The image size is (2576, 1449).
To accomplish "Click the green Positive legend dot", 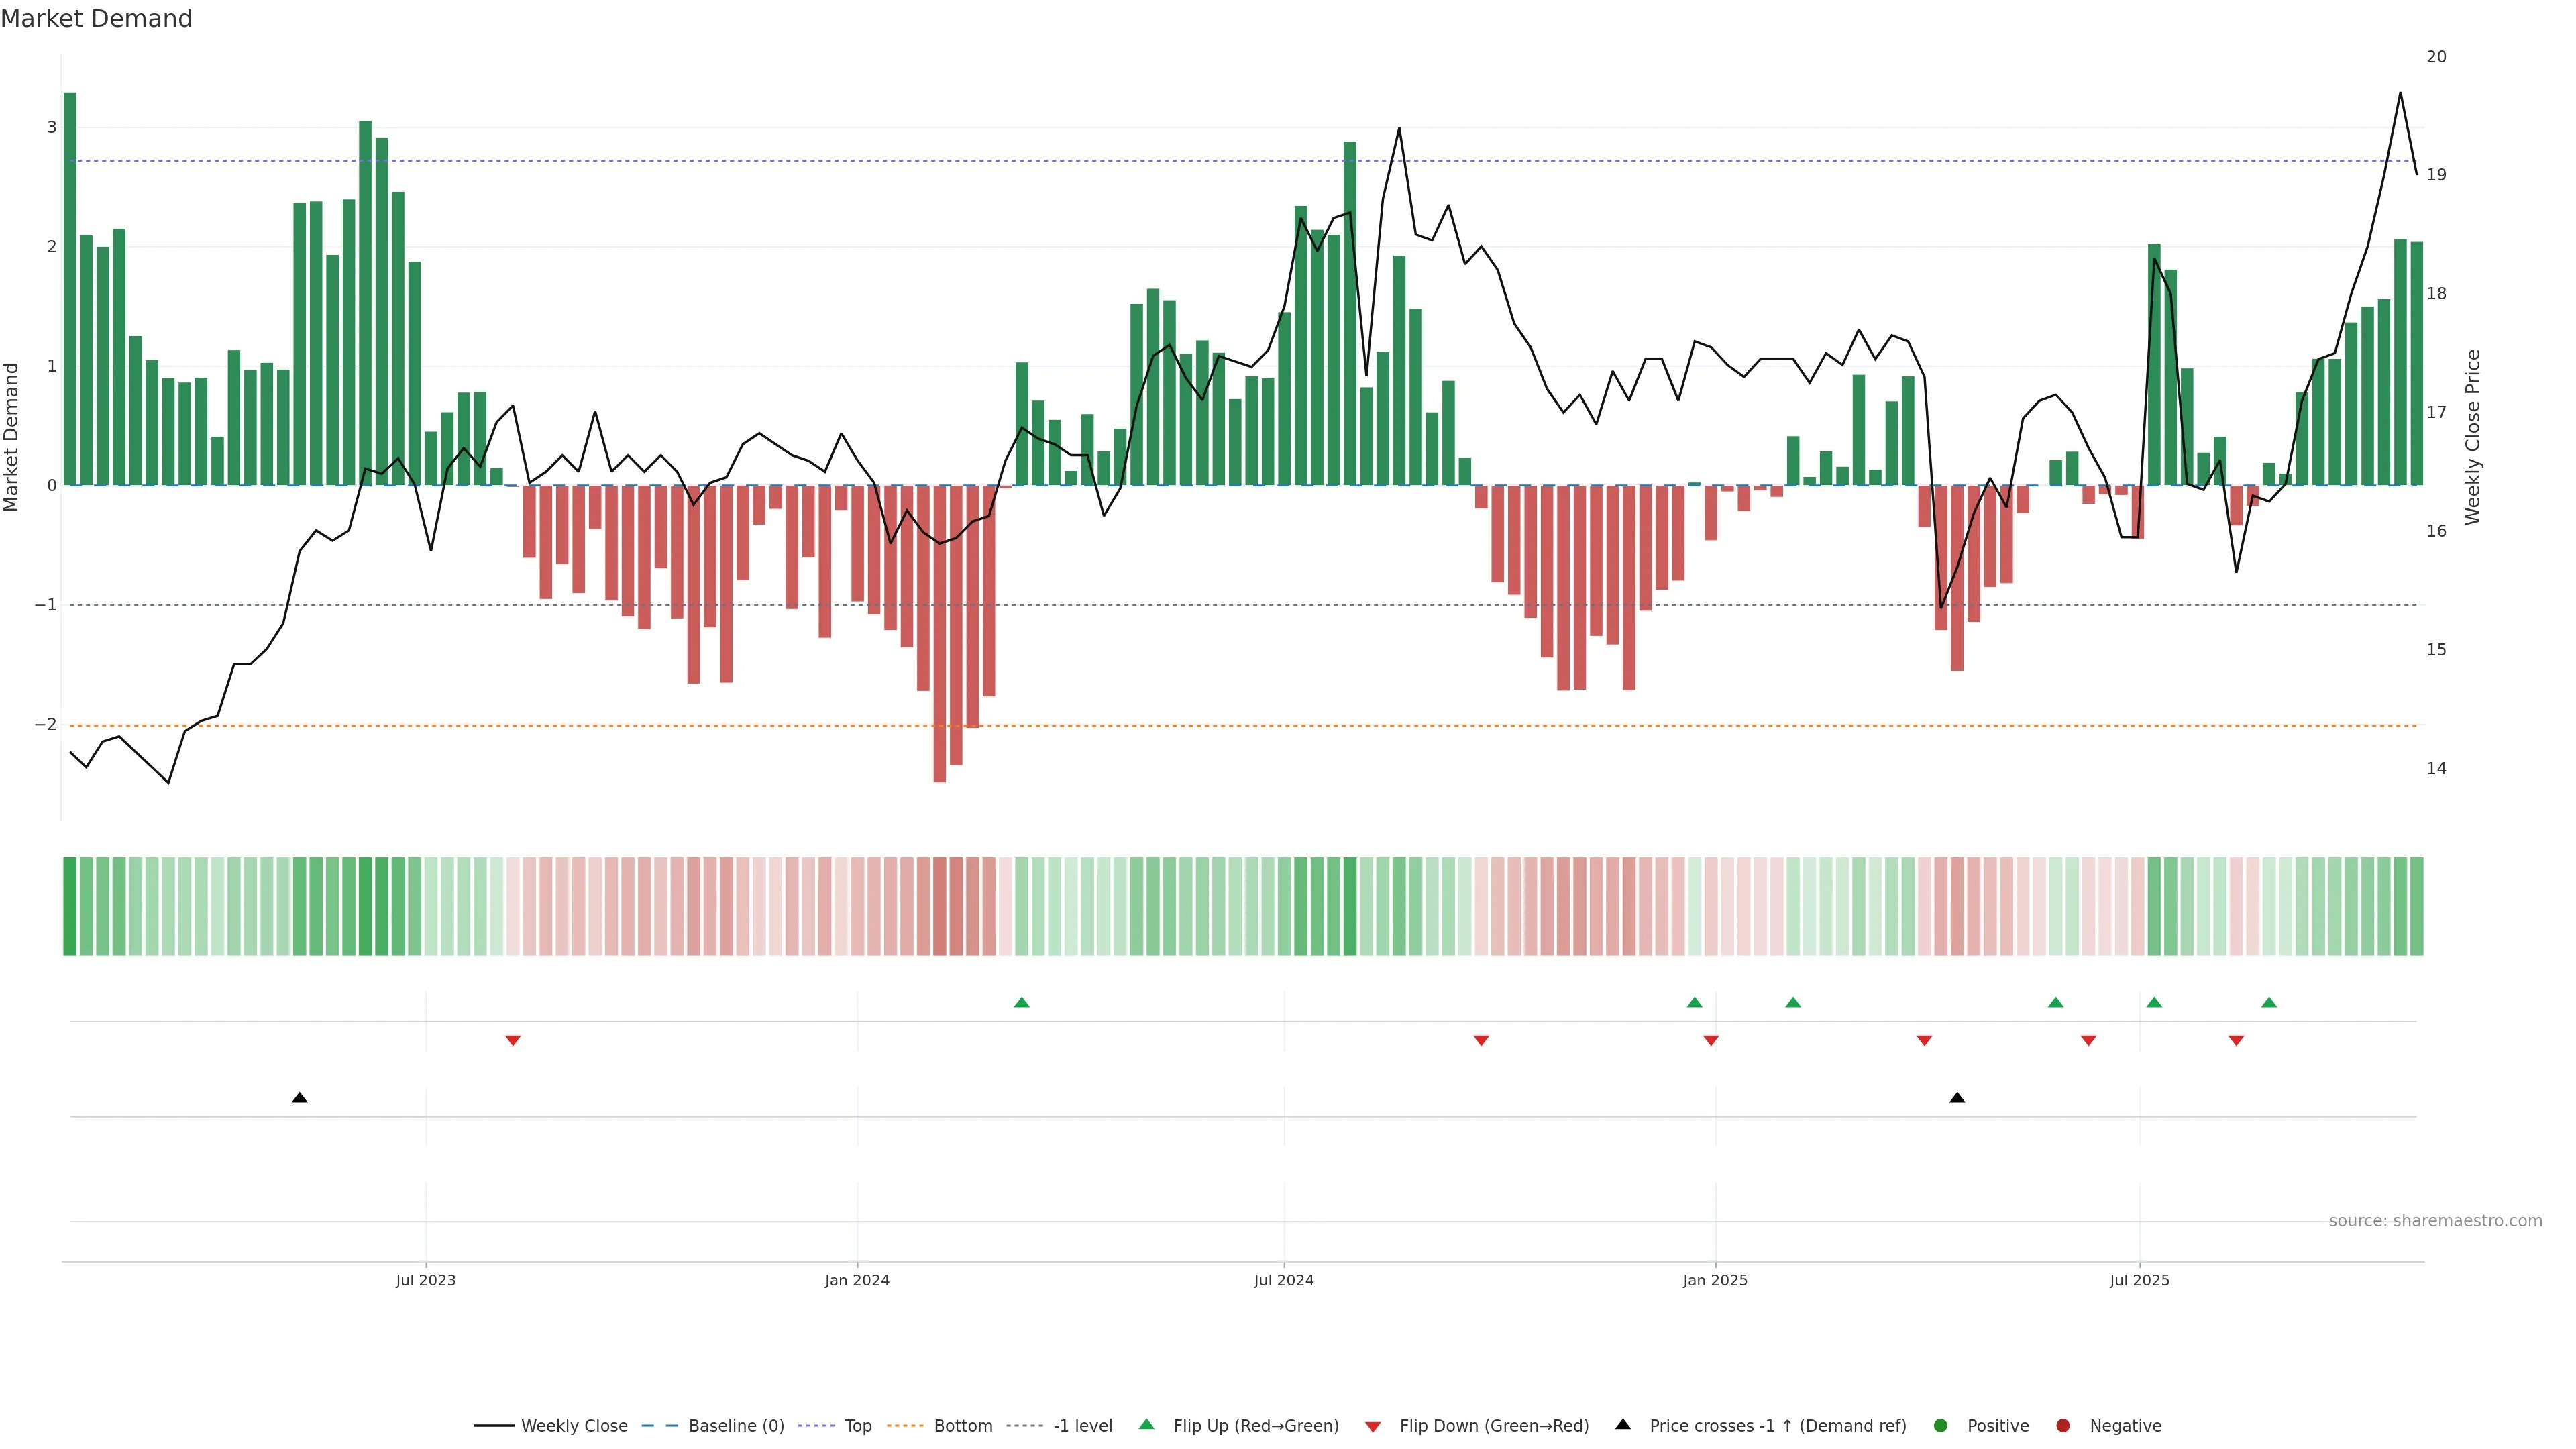I will pyautogui.click(x=1941, y=1426).
